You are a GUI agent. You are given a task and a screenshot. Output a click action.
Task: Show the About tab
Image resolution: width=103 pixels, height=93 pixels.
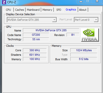(x=83, y=10)
